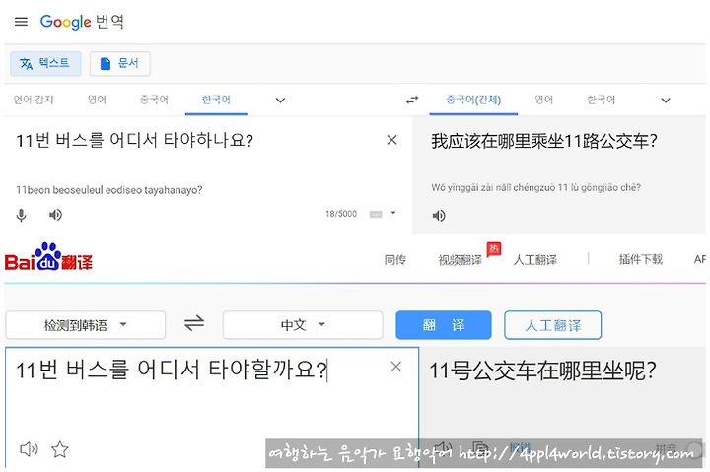Open the Baidu 翻译 logo homepage

pyautogui.click(x=48, y=257)
